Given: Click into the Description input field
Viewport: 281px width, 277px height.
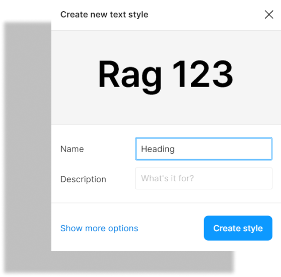Looking at the screenshot, I should coord(204,178).
